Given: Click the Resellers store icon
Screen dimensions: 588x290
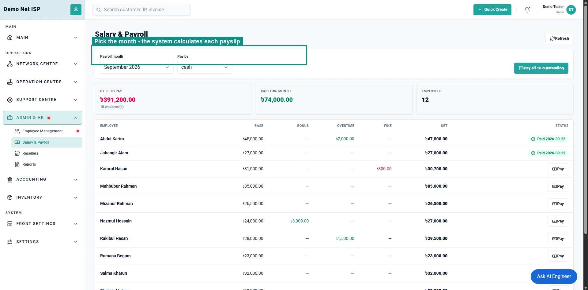Looking at the screenshot, I should click(x=17, y=153).
